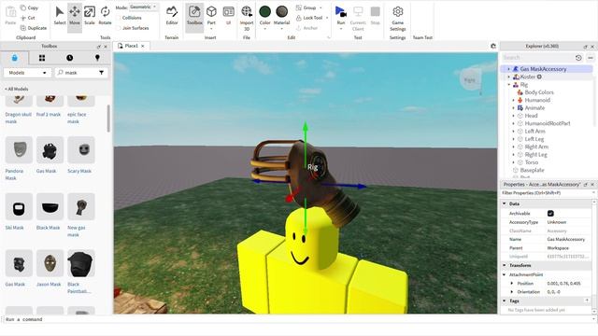Stop the running test
The image size is (598, 336).
pyautogui.click(x=376, y=17)
